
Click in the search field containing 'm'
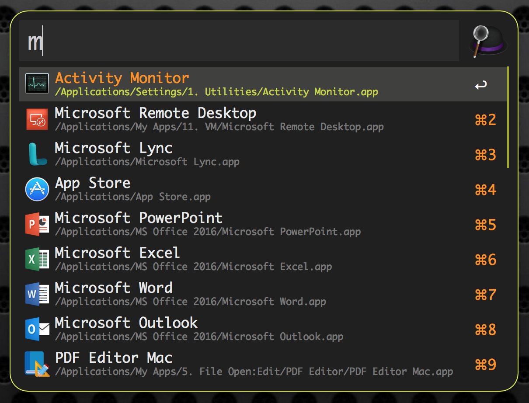(x=239, y=41)
